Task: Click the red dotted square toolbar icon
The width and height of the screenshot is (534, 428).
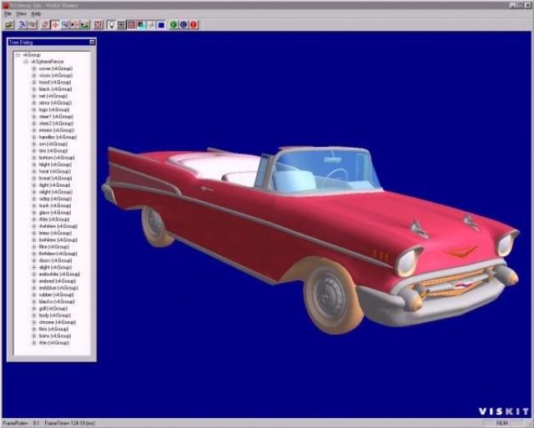Action: click(98, 25)
